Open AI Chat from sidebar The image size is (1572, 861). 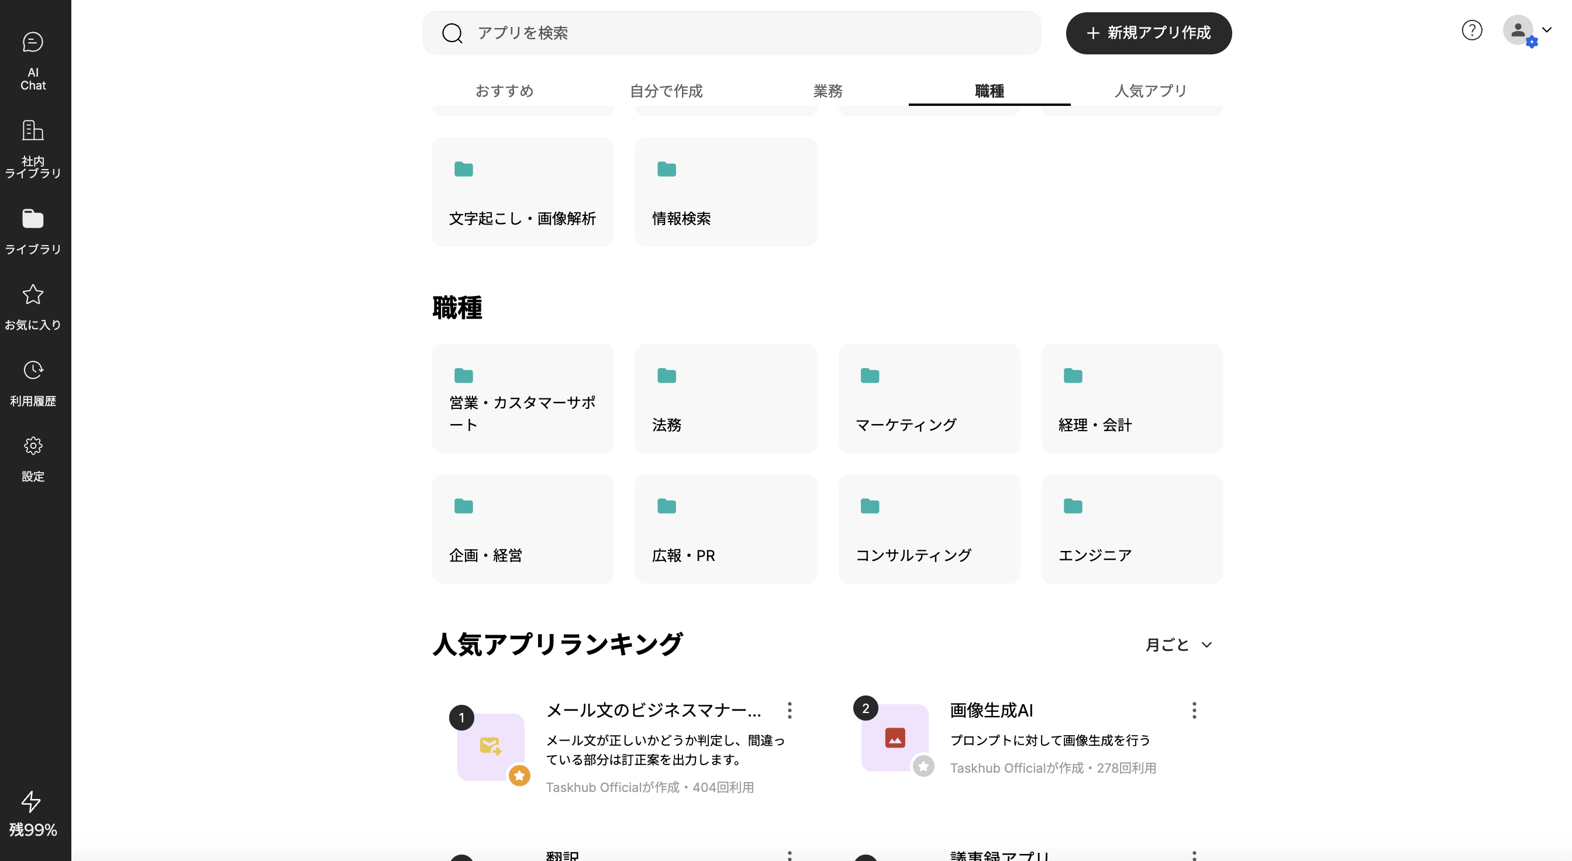33,60
